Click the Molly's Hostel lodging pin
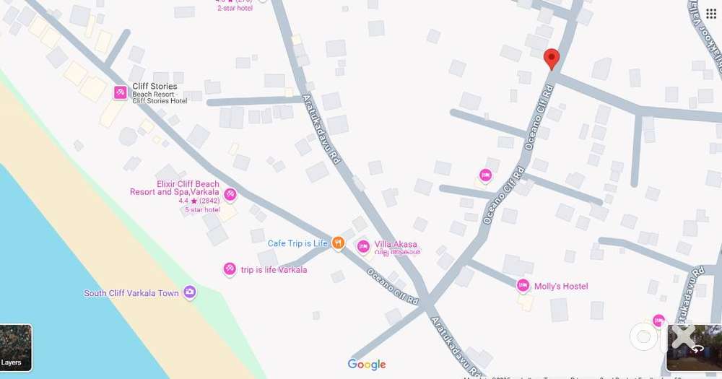The height and width of the screenshot is (379, 722). (523, 286)
